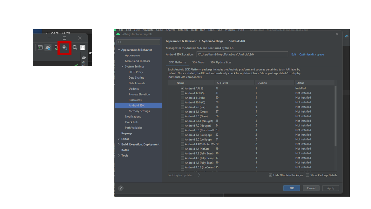Open the Build menu

click(x=194, y=30)
